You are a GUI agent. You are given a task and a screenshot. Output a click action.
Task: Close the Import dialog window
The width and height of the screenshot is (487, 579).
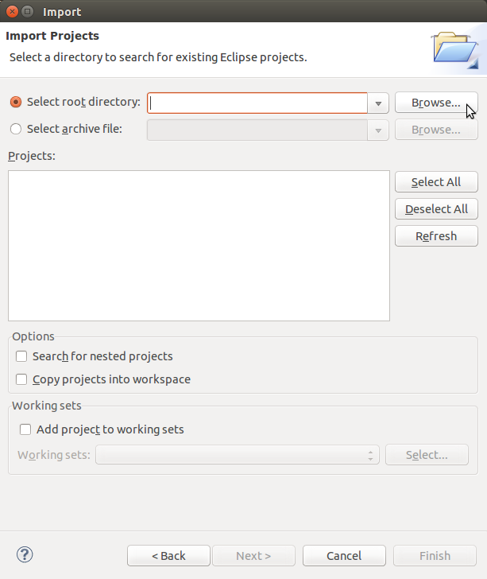coord(12,12)
